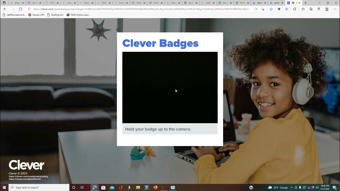Image resolution: width=340 pixels, height=191 pixels.
Task: Add this page to favorites
Action: (x=263, y=9)
